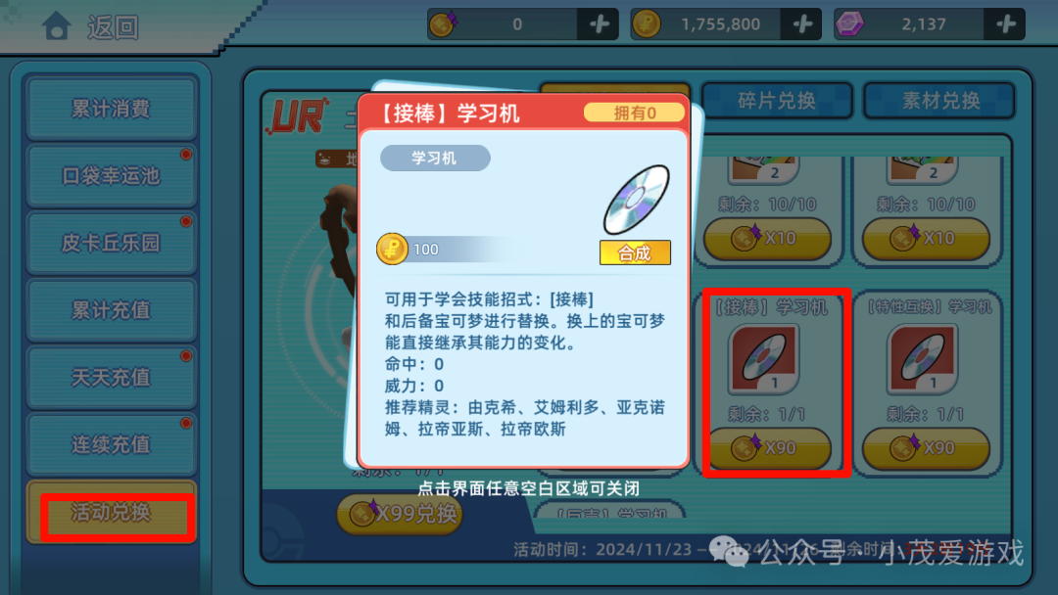Open the 累计消费 sidebar menu
The image size is (1058, 595).
pos(112,109)
